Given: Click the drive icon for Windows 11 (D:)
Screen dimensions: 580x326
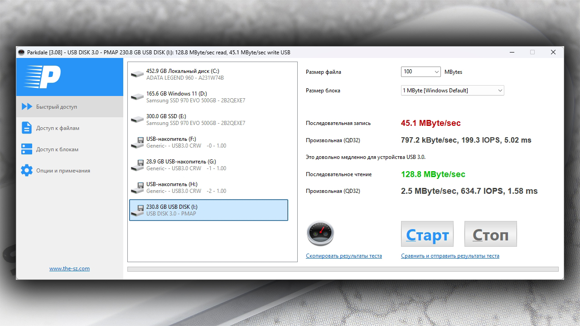Looking at the screenshot, I should point(137,97).
